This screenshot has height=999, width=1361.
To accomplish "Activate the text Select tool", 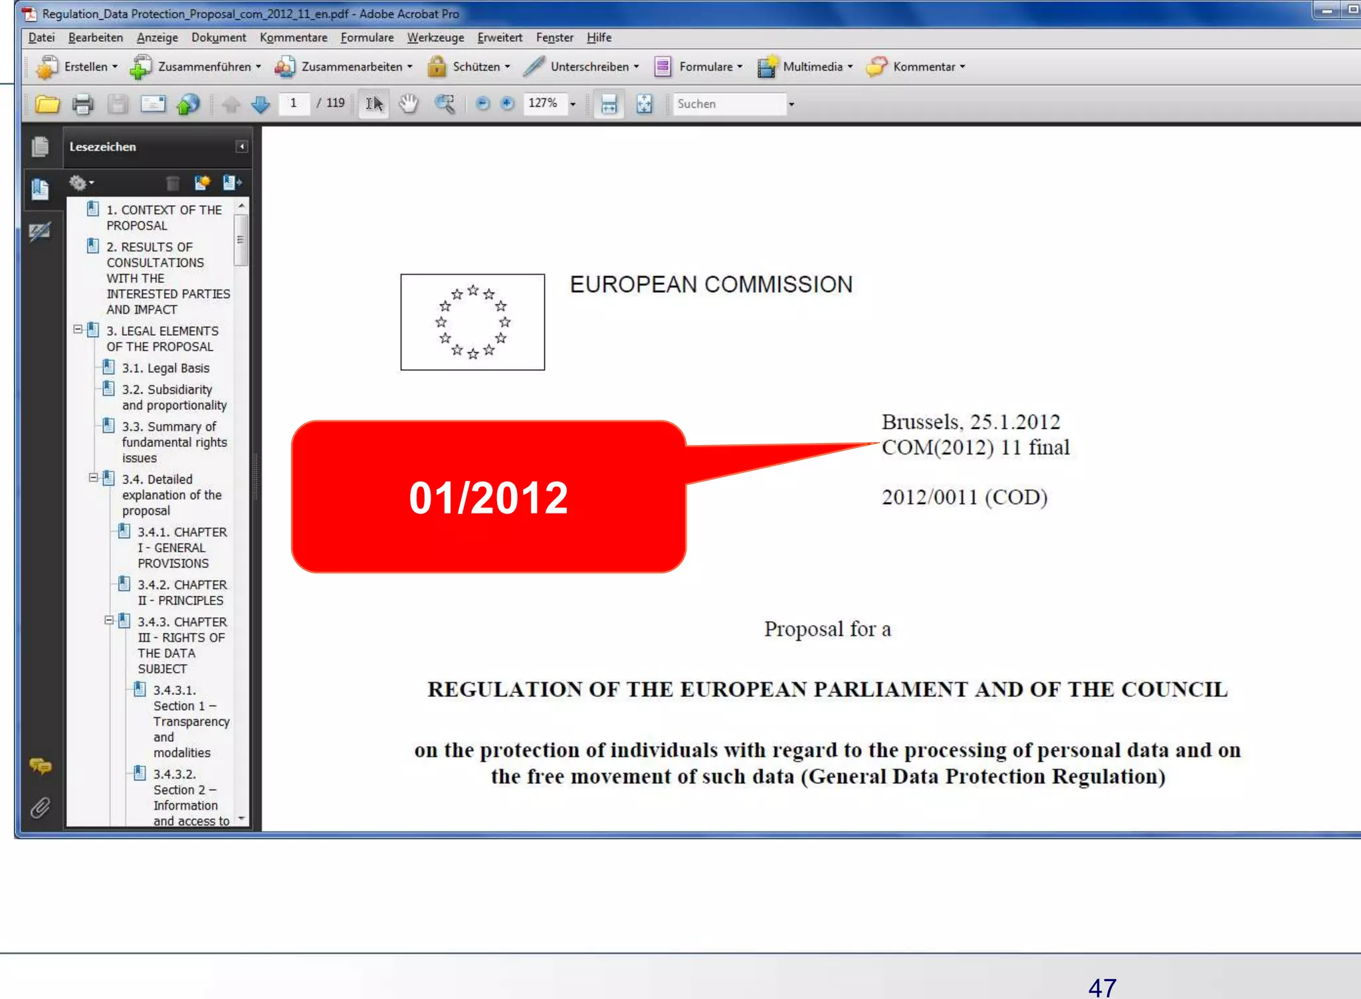I will [x=374, y=104].
